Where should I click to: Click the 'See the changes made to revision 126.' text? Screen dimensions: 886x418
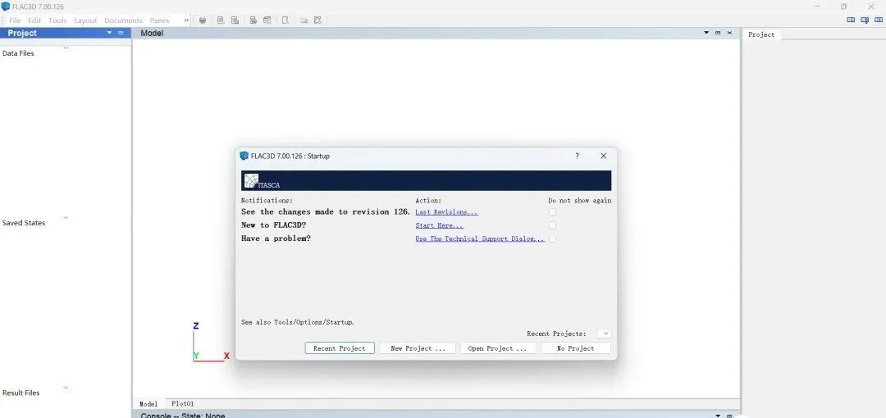(x=326, y=211)
